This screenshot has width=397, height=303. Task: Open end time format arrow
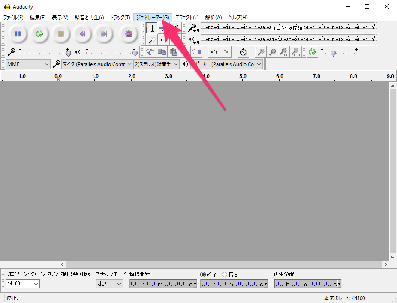265,284
